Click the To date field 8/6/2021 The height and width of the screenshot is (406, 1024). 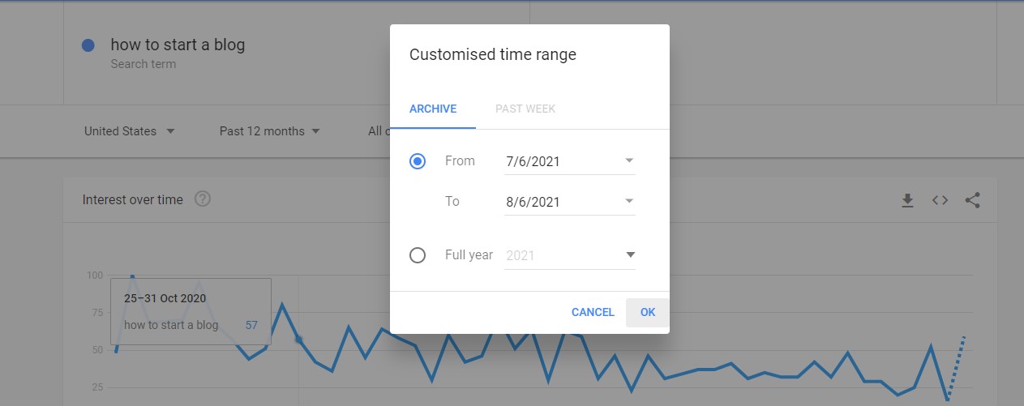(570, 202)
